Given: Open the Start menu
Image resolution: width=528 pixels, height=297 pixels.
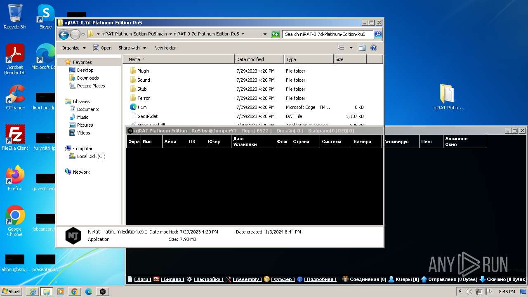Looking at the screenshot, I should coord(12,292).
